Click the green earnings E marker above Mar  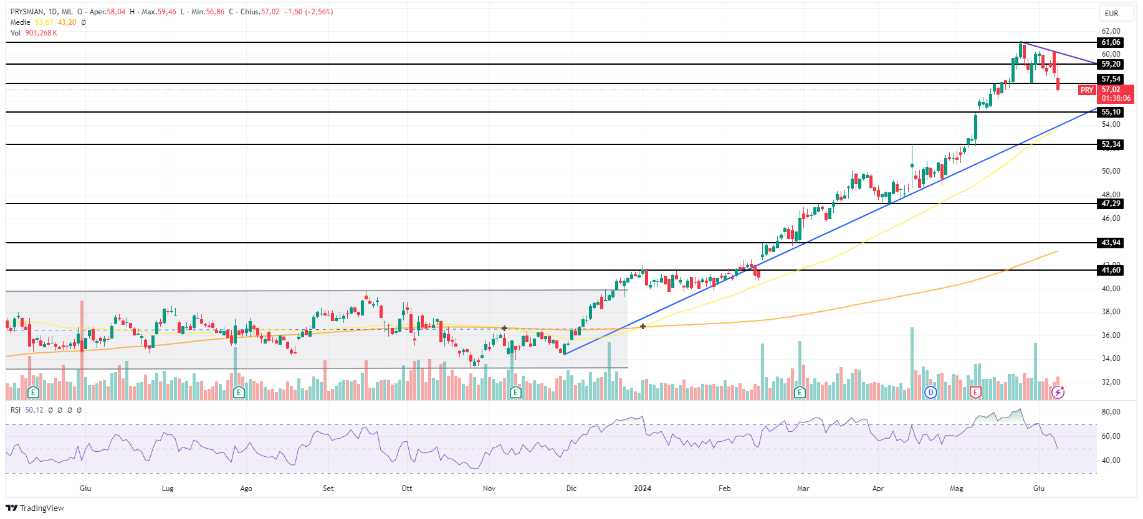[800, 392]
